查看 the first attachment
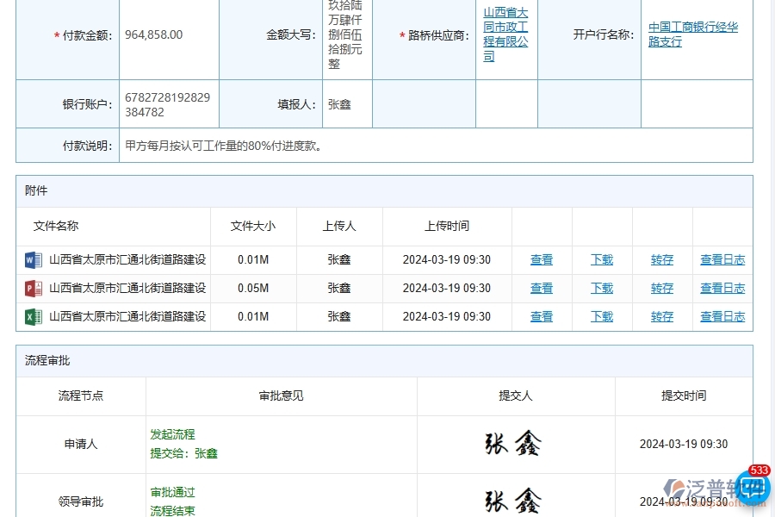Image resolution: width=775 pixels, height=517 pixels. point(542,259)
